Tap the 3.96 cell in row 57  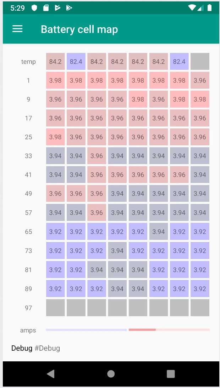tap(97, 213)
